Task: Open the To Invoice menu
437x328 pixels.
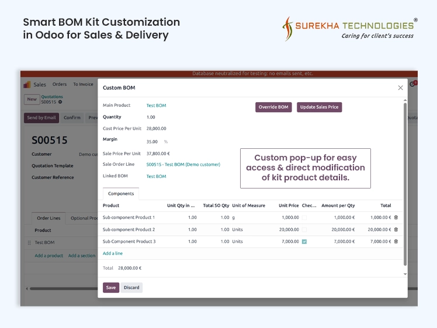Action: tap(83, 84)
